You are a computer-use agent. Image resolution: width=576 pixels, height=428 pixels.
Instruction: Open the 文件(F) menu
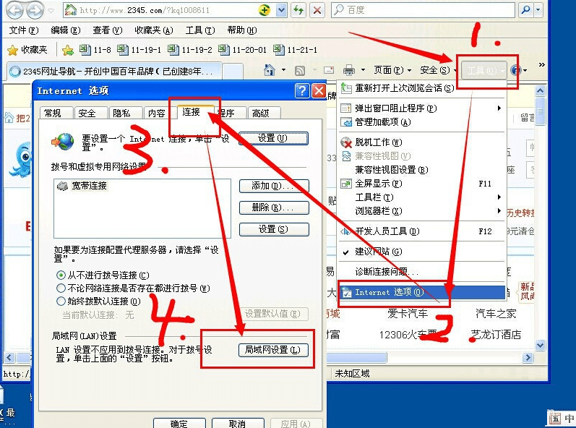(x=24, y=30)
